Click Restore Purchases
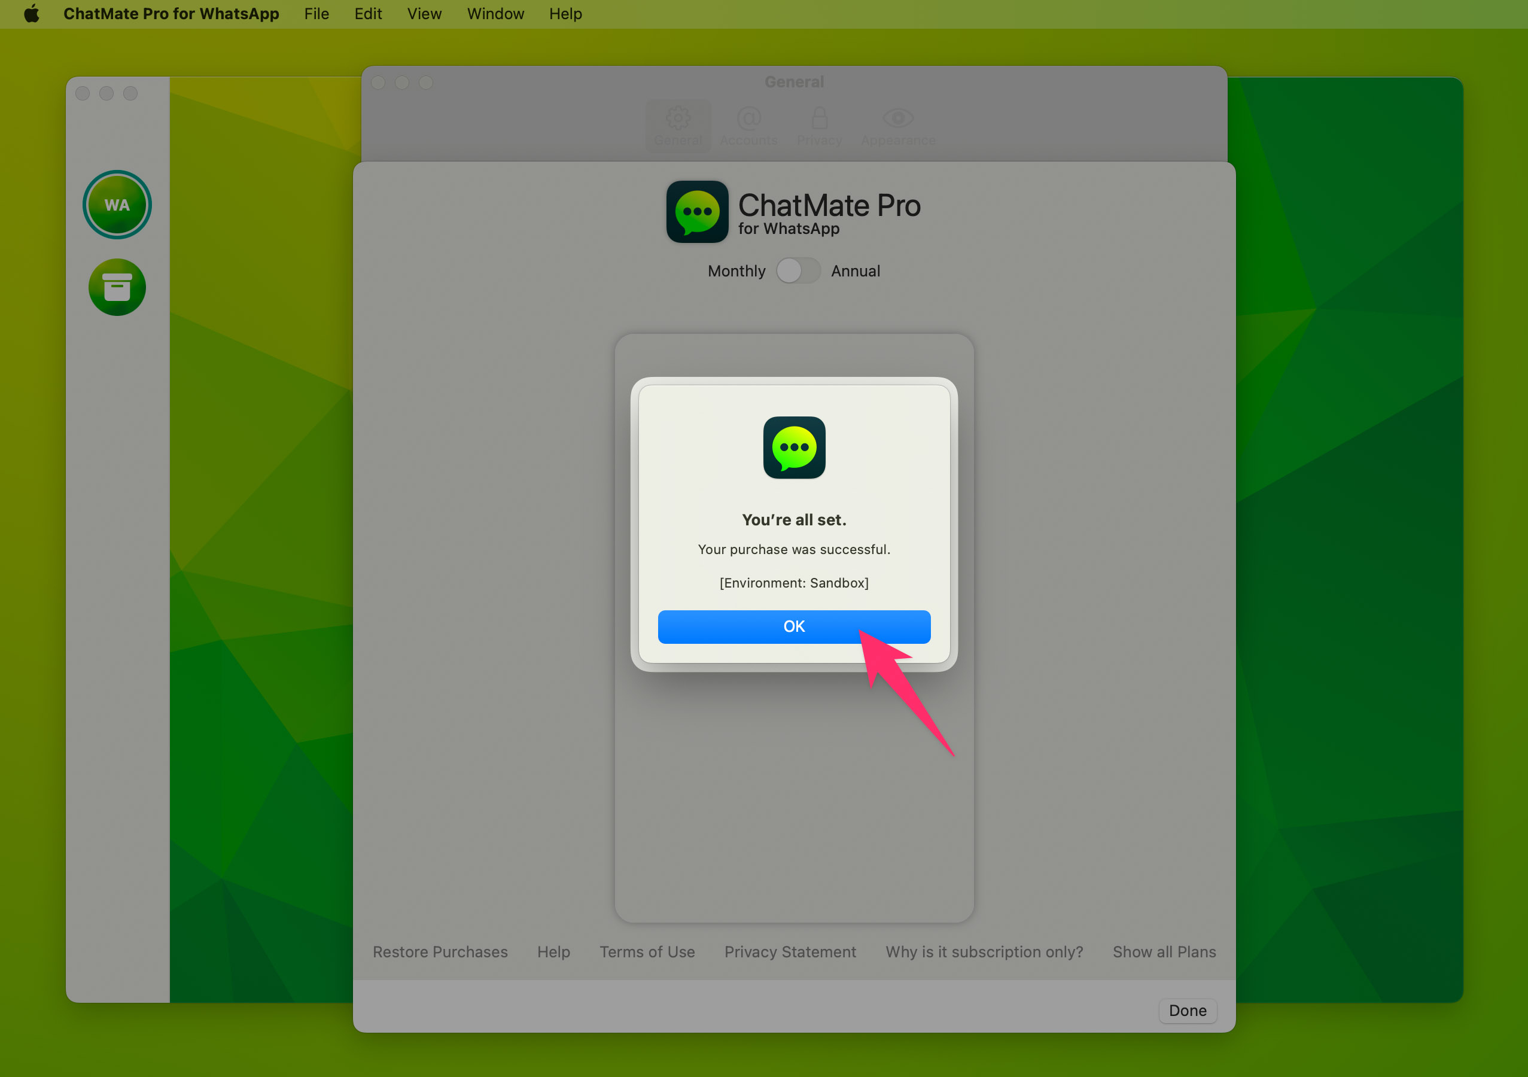 440,952
